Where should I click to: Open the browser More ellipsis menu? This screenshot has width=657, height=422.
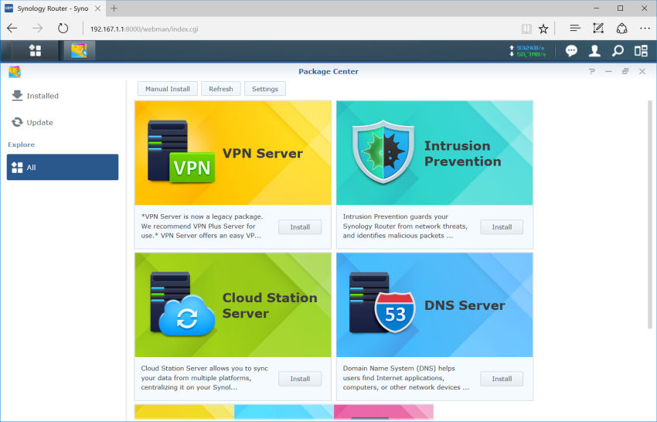coord(645,28)
